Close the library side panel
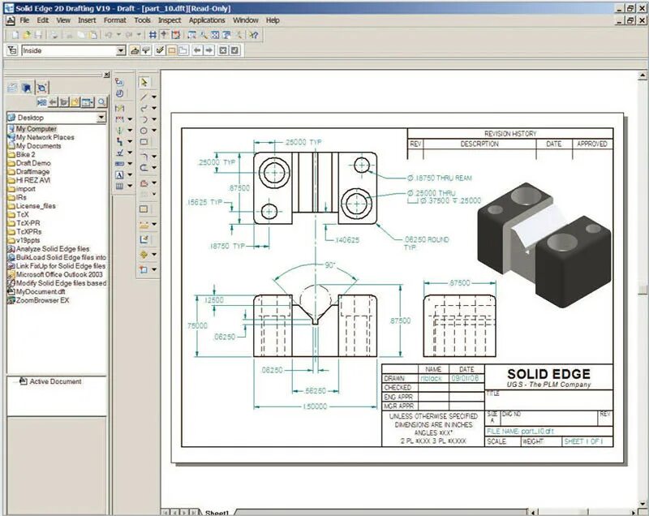 tap(106, 75)
